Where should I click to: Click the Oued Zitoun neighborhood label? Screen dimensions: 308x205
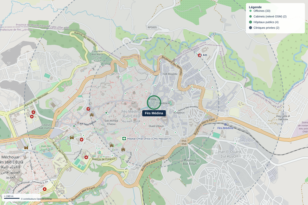[156, 126]
